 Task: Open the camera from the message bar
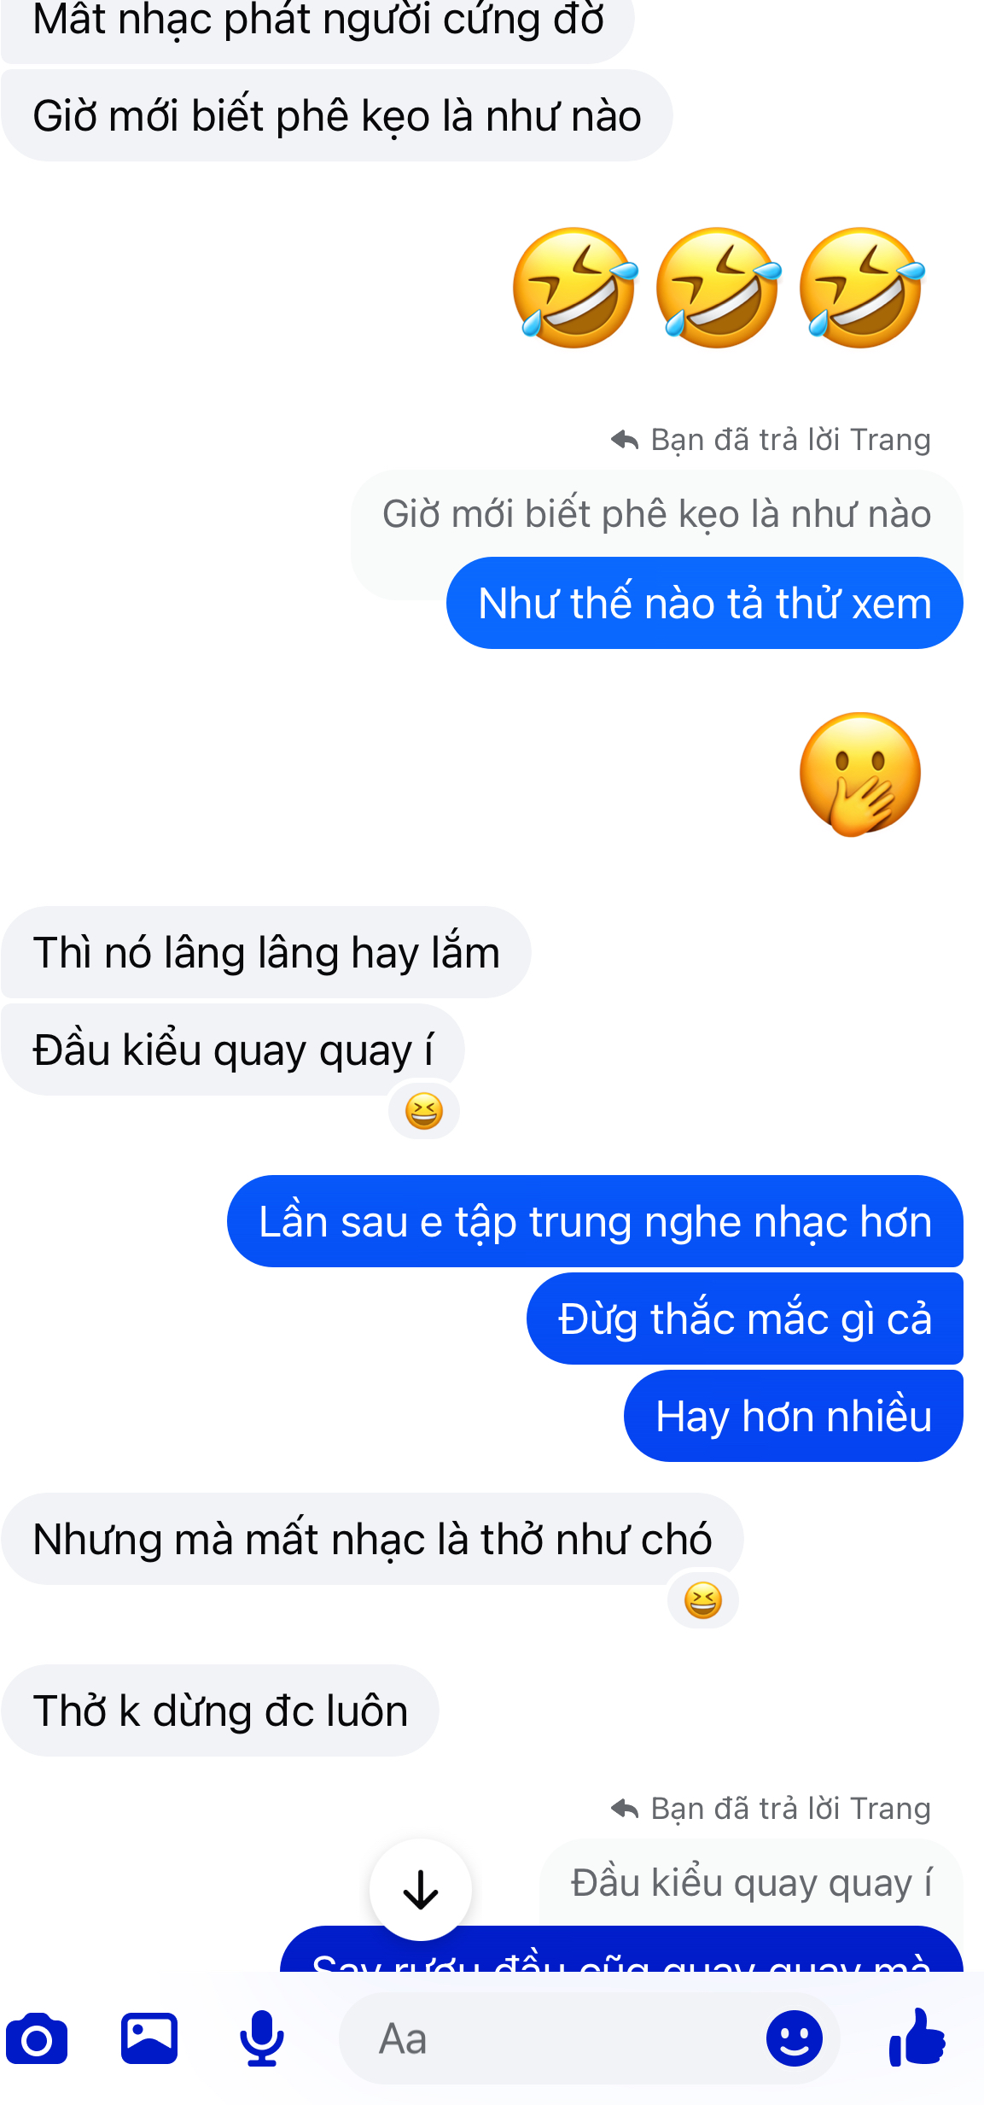pos(37,2038)
